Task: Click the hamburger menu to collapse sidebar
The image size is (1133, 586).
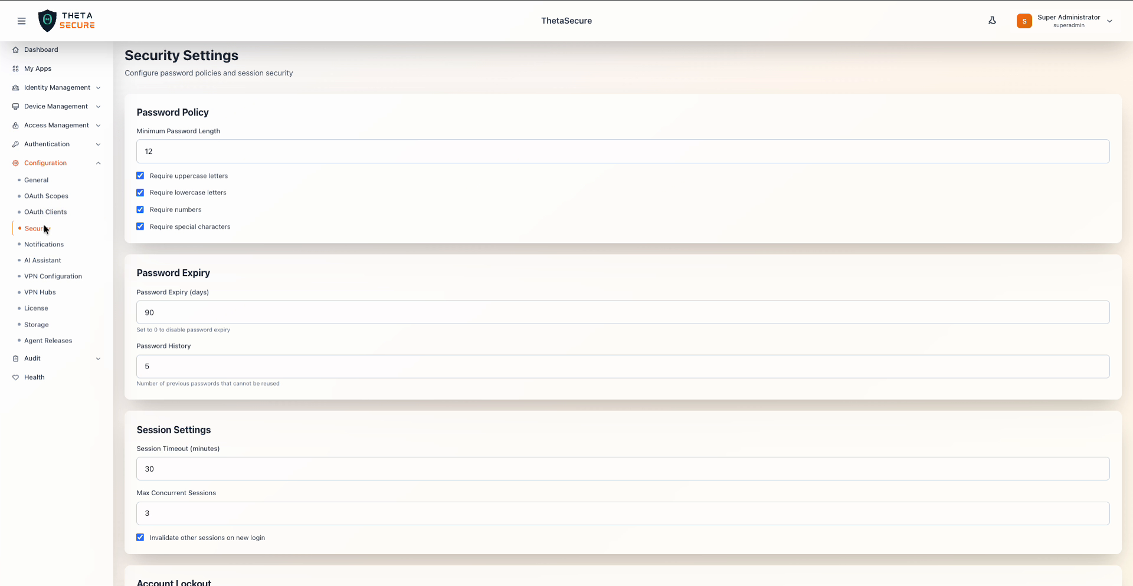Action: click(22, 21)
